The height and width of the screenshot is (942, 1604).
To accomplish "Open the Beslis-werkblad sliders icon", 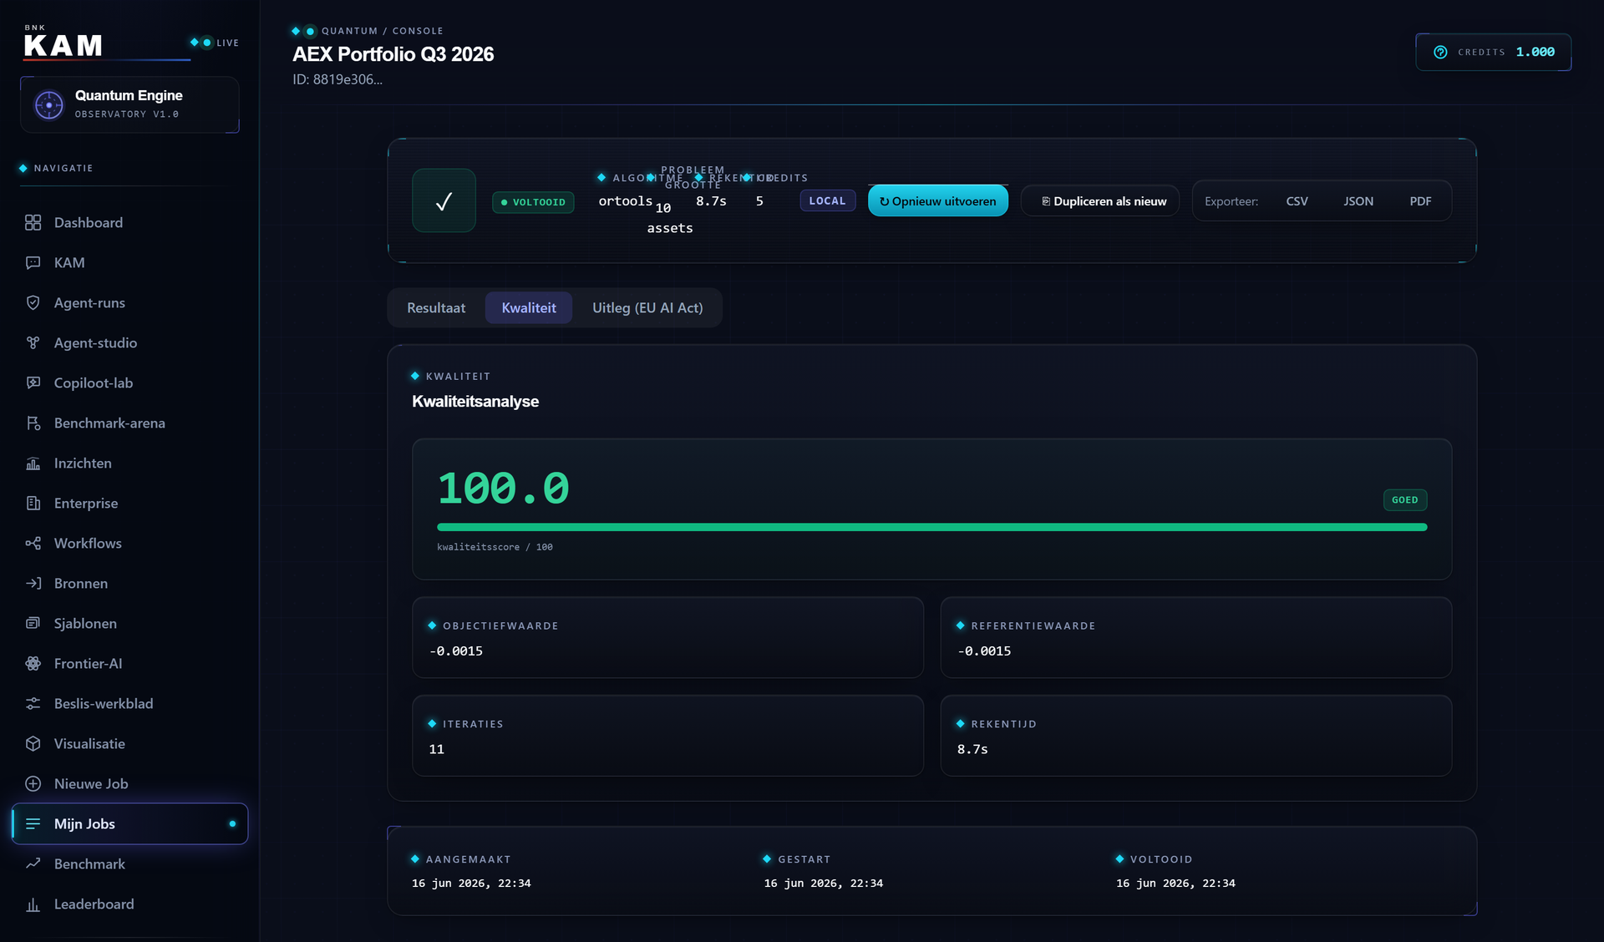I will pyautogui.click(x=33, y=704).
